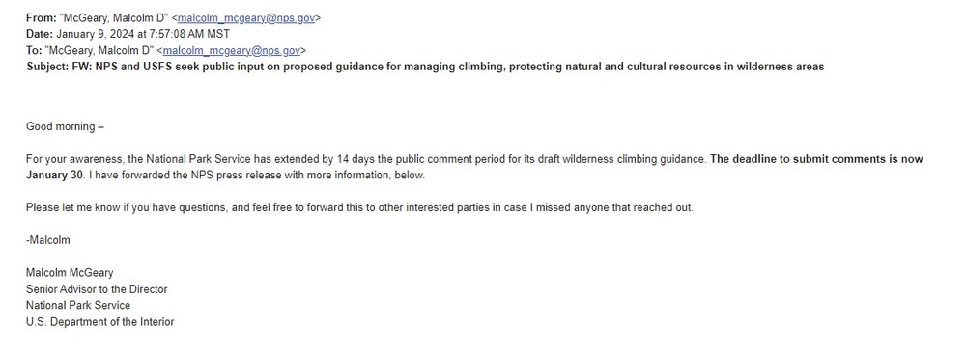Click the "Good morning" greeting
Viewport: 966px width, 354px height.
[x=65, y=126]
